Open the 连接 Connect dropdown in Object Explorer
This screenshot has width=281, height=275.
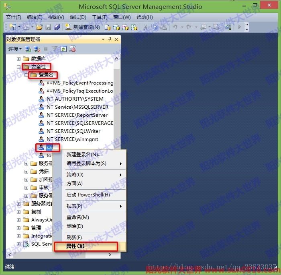[15, 49]
